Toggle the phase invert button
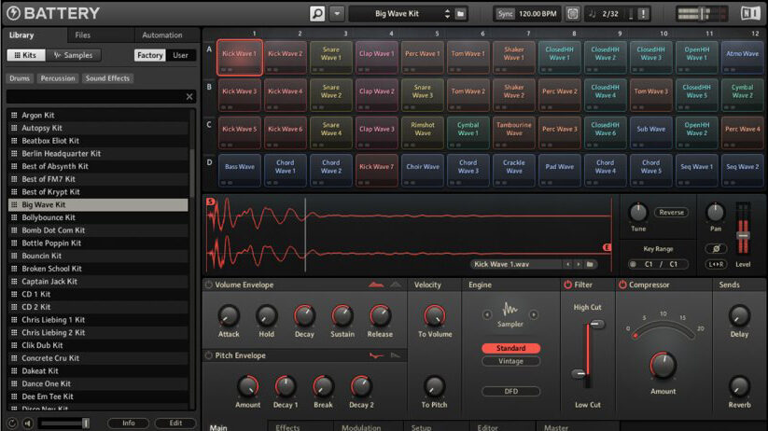The width and height of the screenshot is (768, 431). point(716,248)
